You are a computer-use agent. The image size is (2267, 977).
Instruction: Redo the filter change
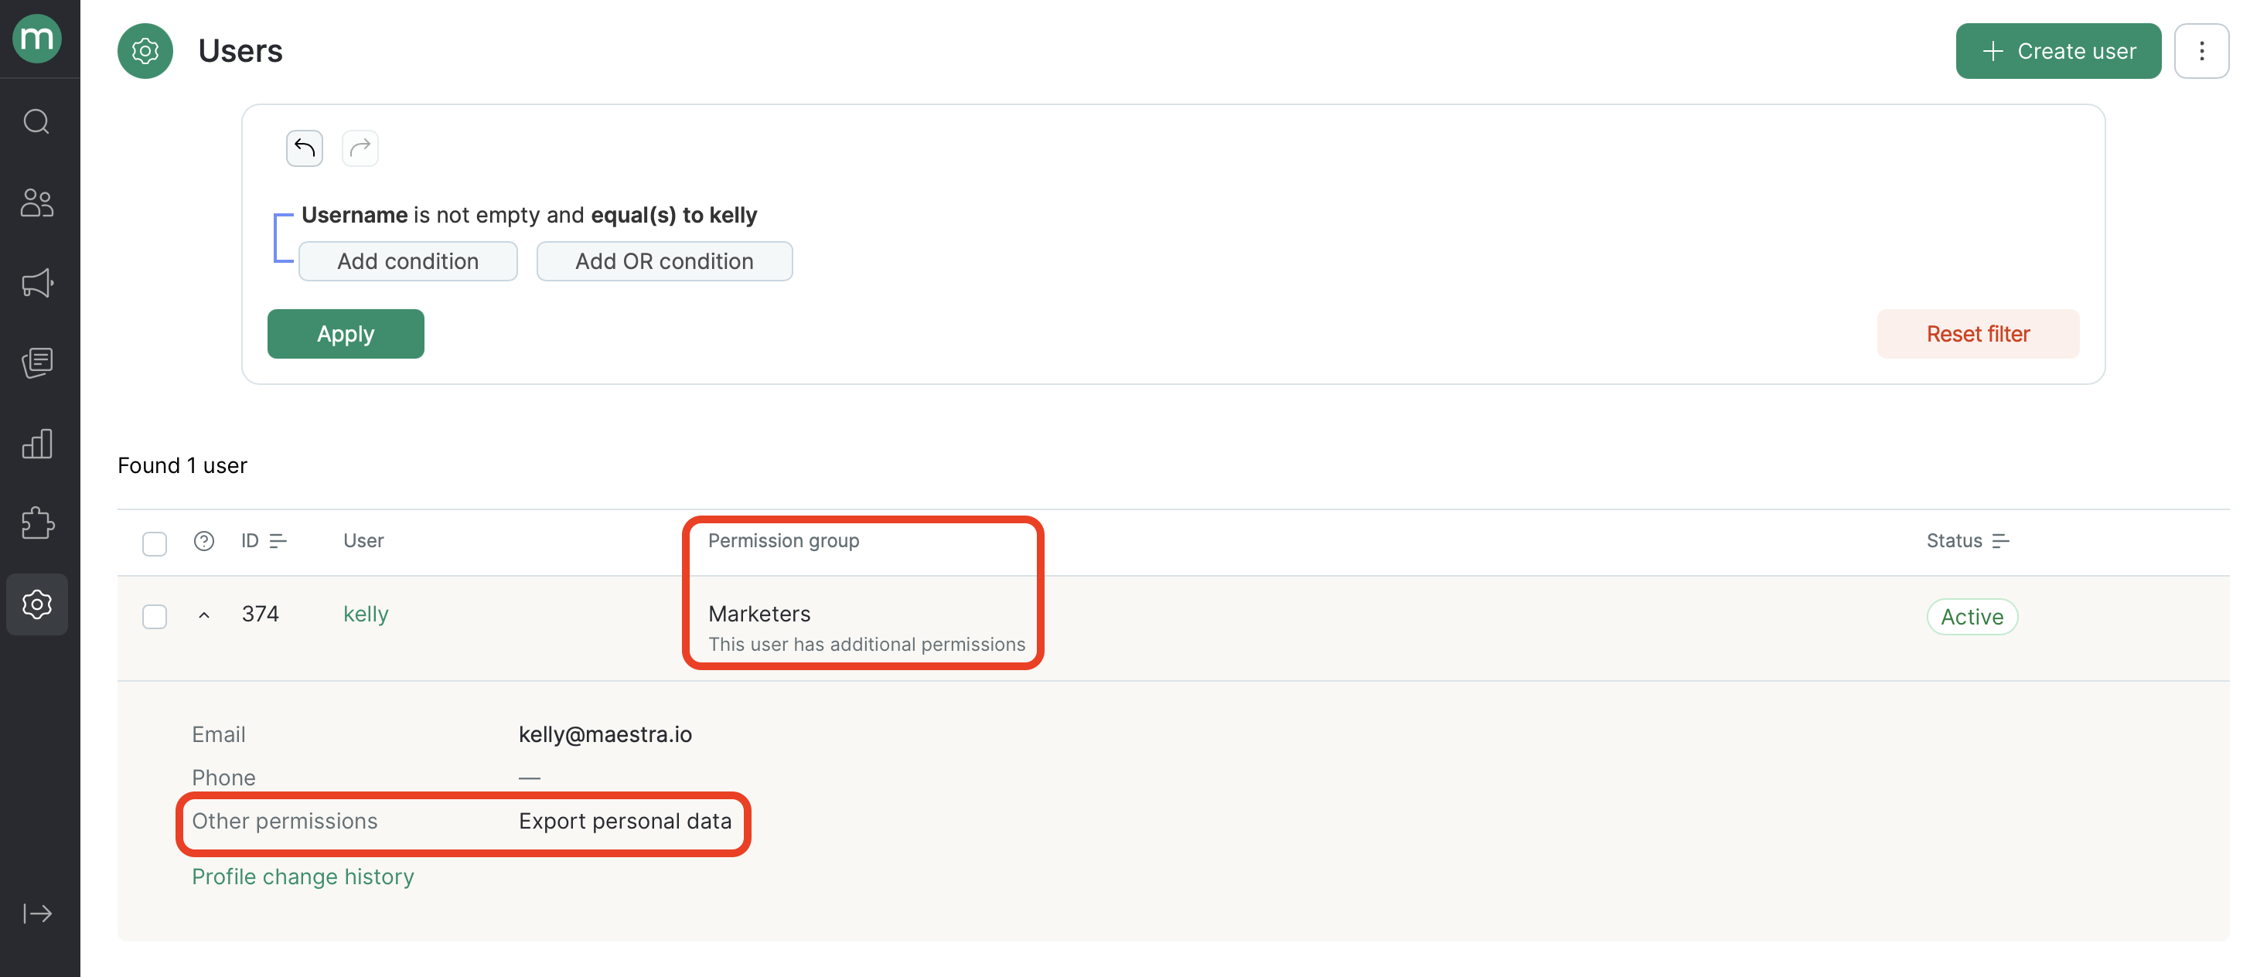pyautogui.click(x=360, y=148)
